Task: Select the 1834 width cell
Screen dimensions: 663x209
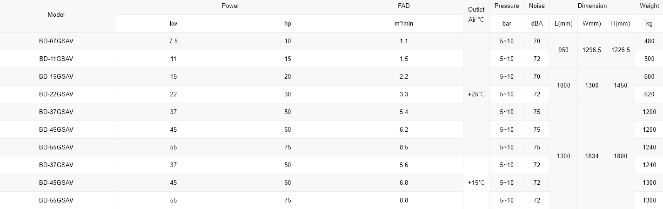Action: coord(591,156)
